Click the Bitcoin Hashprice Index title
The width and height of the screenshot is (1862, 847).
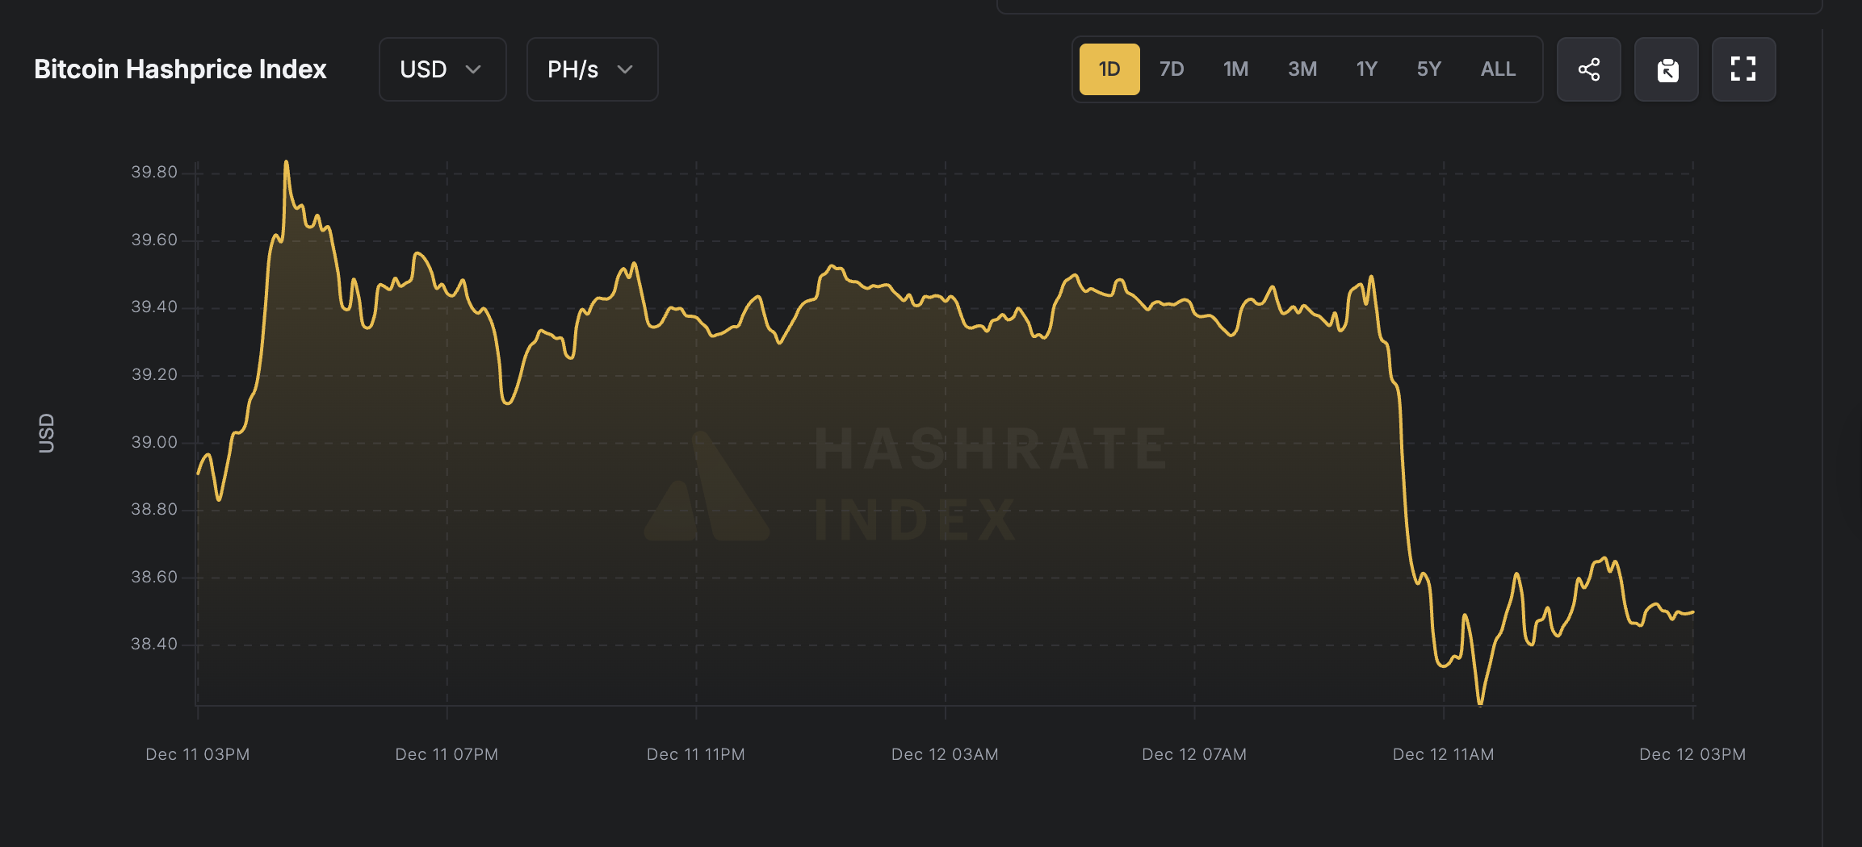coord(180,69)
